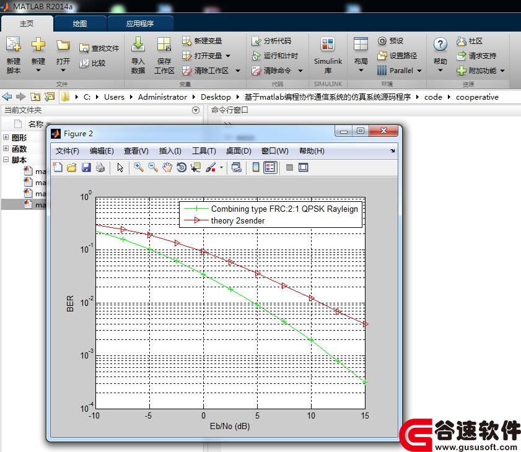The image size is (521, 452).
Task: Expand the Clear Commands (清除命令) dropdown
Action: [300, 71]
